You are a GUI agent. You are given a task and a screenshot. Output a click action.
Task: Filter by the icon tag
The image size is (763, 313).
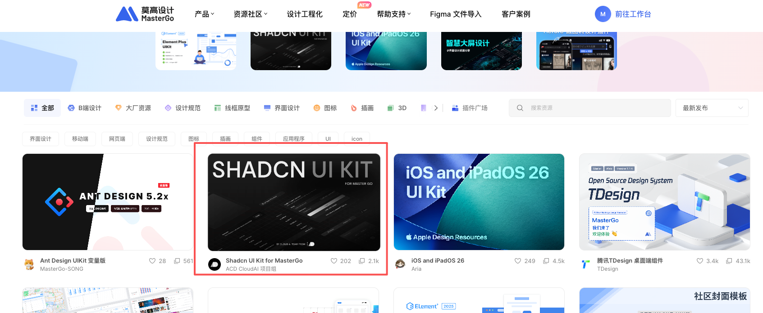[x=357, y=139]
